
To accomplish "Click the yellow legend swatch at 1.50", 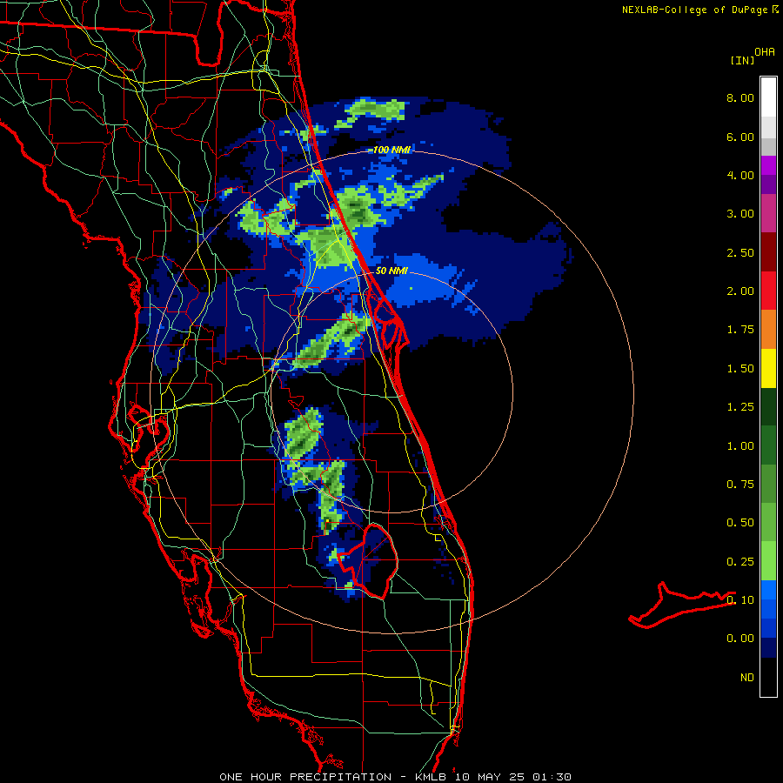I will pos(768,368).
